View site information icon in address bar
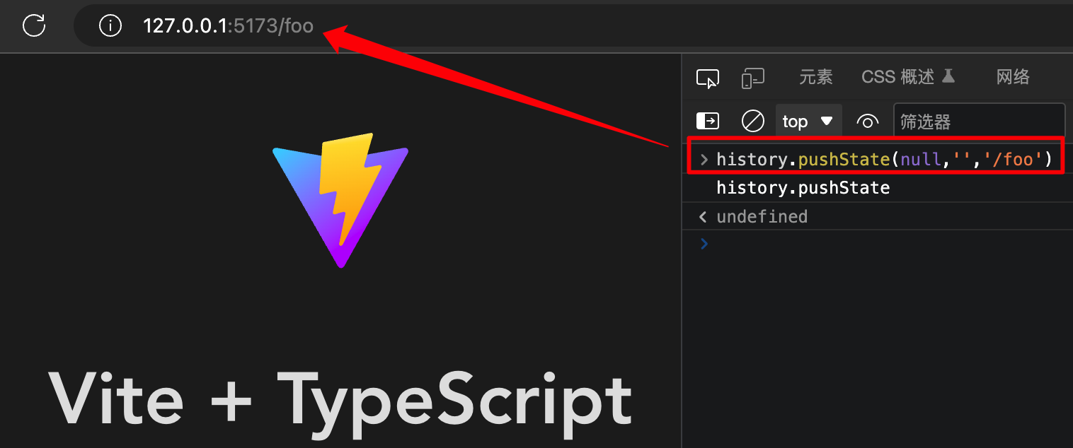The image size is (1073, 448). (x=110, y=26)
